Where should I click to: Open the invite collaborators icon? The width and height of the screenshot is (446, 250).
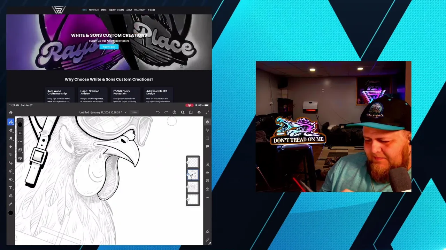183,112
